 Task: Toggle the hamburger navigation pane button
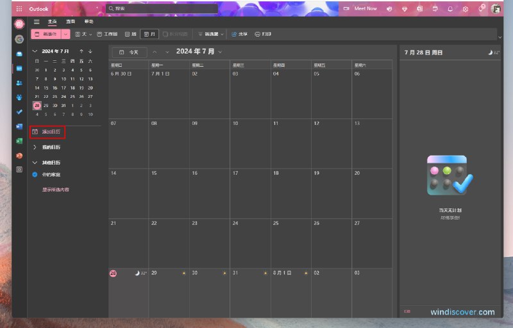click(37, 22)
